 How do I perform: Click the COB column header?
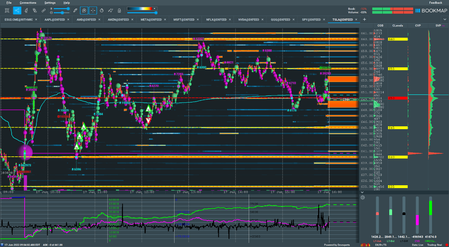click(380, 25)
